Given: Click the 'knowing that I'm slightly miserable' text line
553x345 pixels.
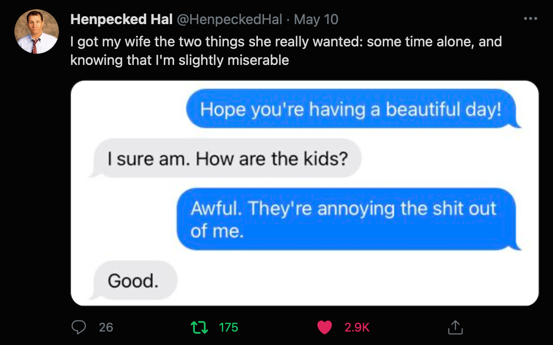Looking at the screenshot, I should [x=180, y=60].
